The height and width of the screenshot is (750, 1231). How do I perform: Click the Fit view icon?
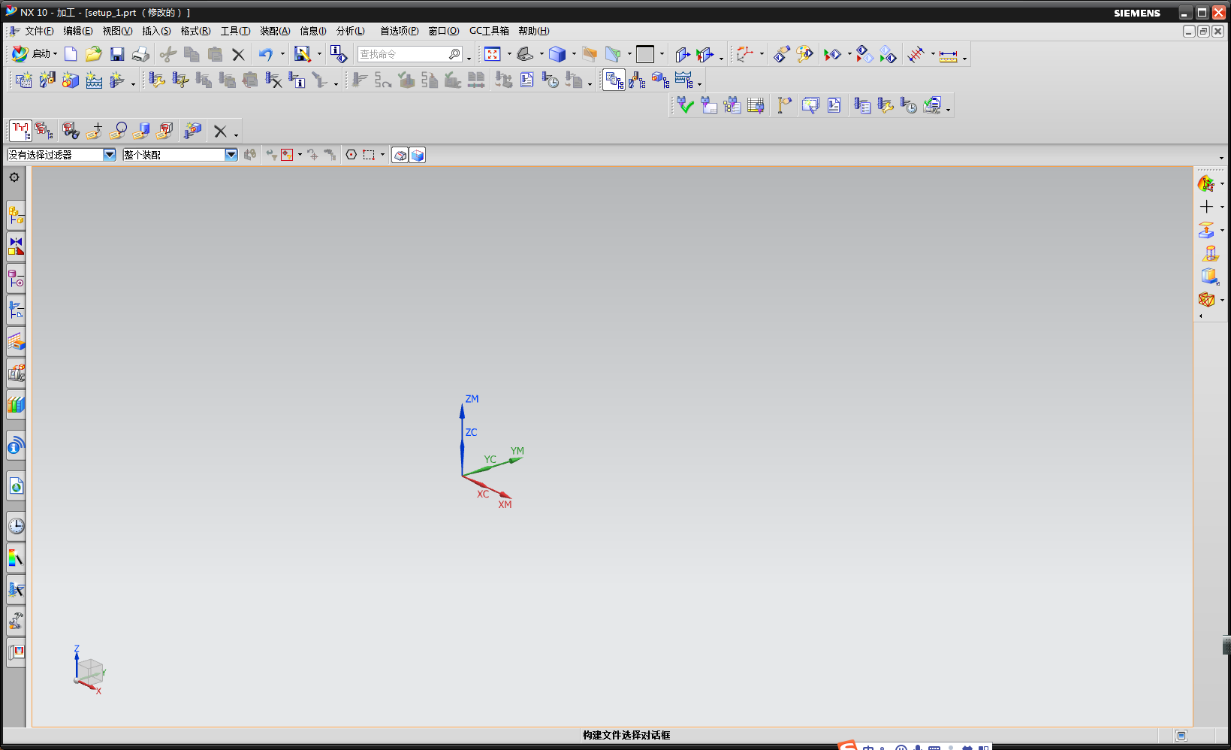click(493, 54)
